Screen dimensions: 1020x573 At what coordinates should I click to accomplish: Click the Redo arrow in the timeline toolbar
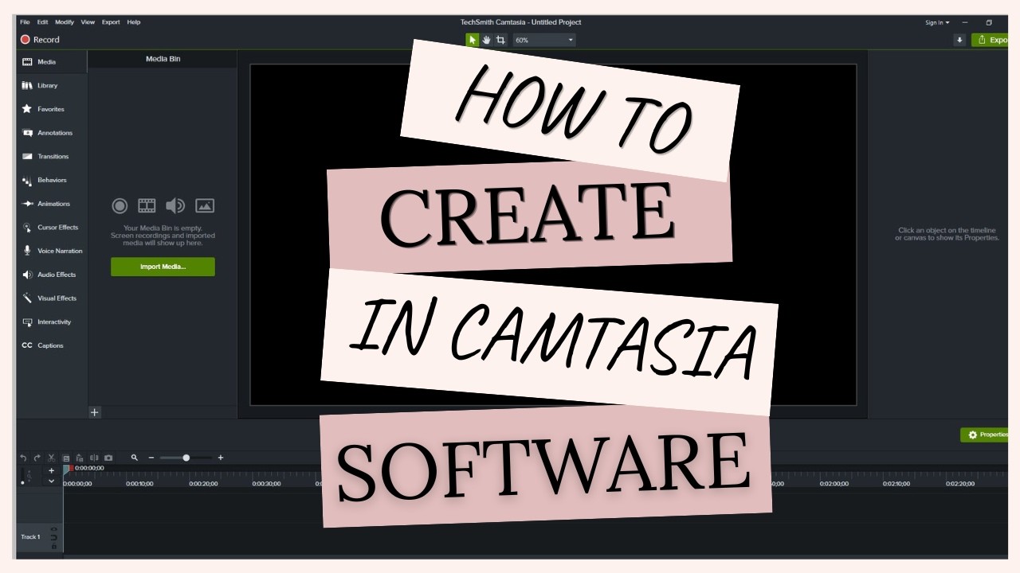(37, 458)
